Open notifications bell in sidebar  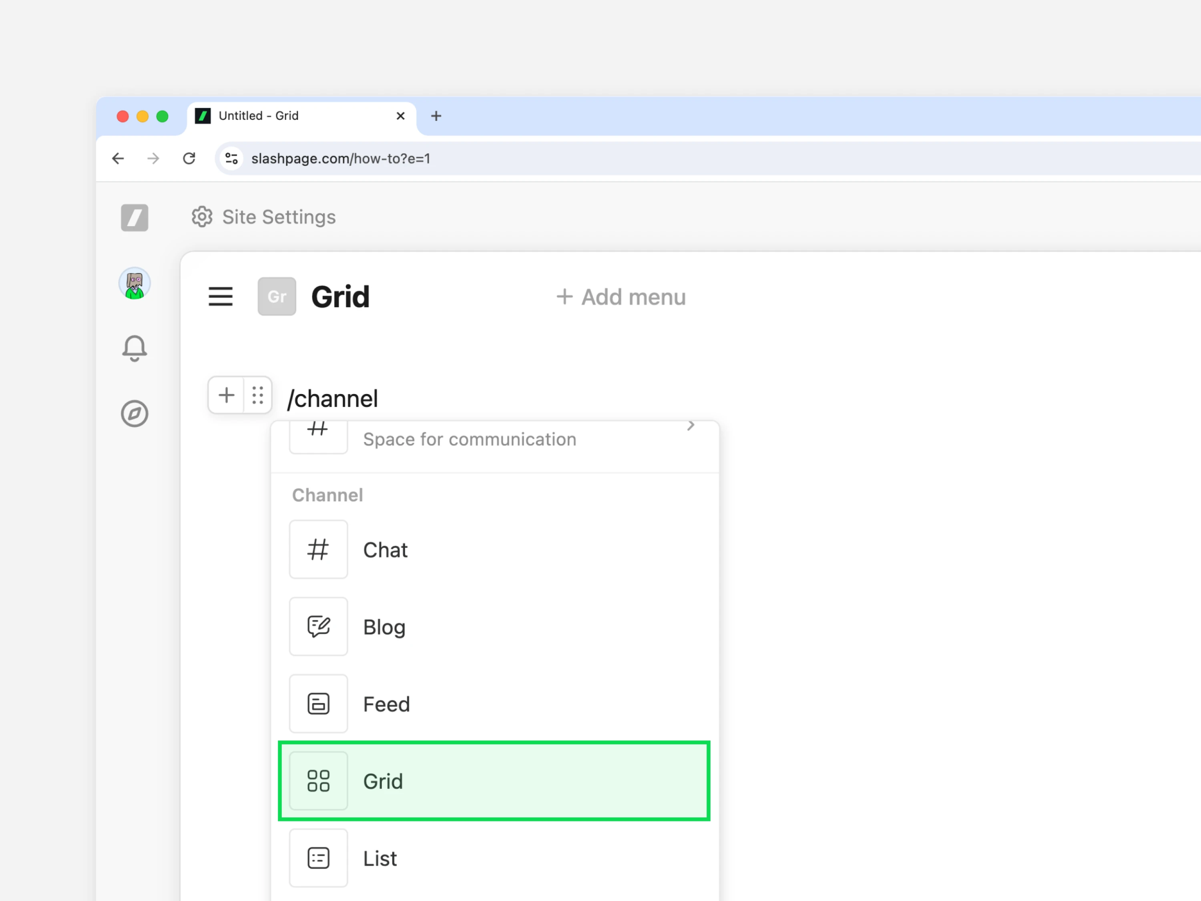(x=134, y=348)
